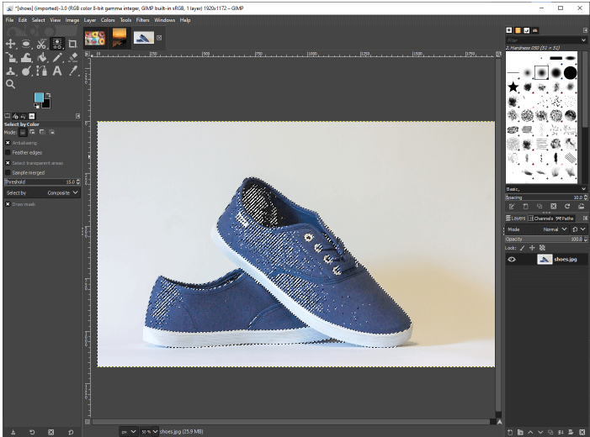
Task: Enable the Sample merged checkbox
Action: click(x=8, y=173)
